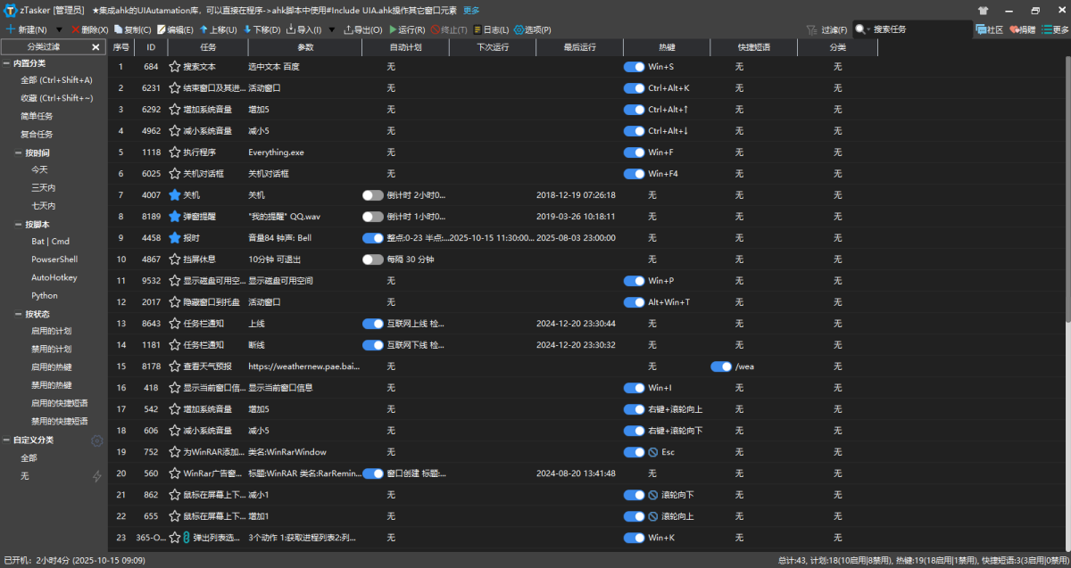Favorite the 搜索文本 task with its star

pos(175,67)
